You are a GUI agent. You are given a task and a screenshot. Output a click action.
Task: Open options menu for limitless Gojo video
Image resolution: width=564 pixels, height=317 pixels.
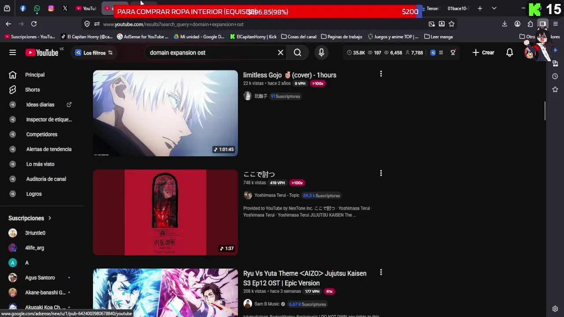pyautogui.click(x=381, y=74)
